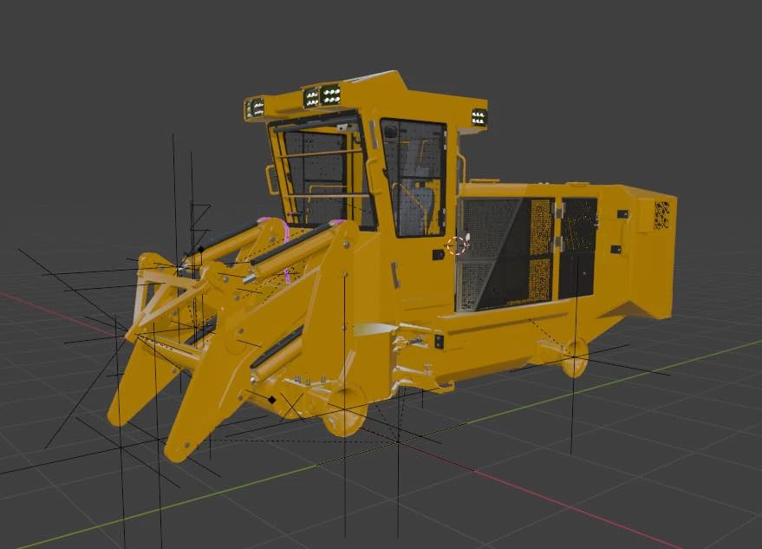Click the cab side door window

[x=414, y=178]
